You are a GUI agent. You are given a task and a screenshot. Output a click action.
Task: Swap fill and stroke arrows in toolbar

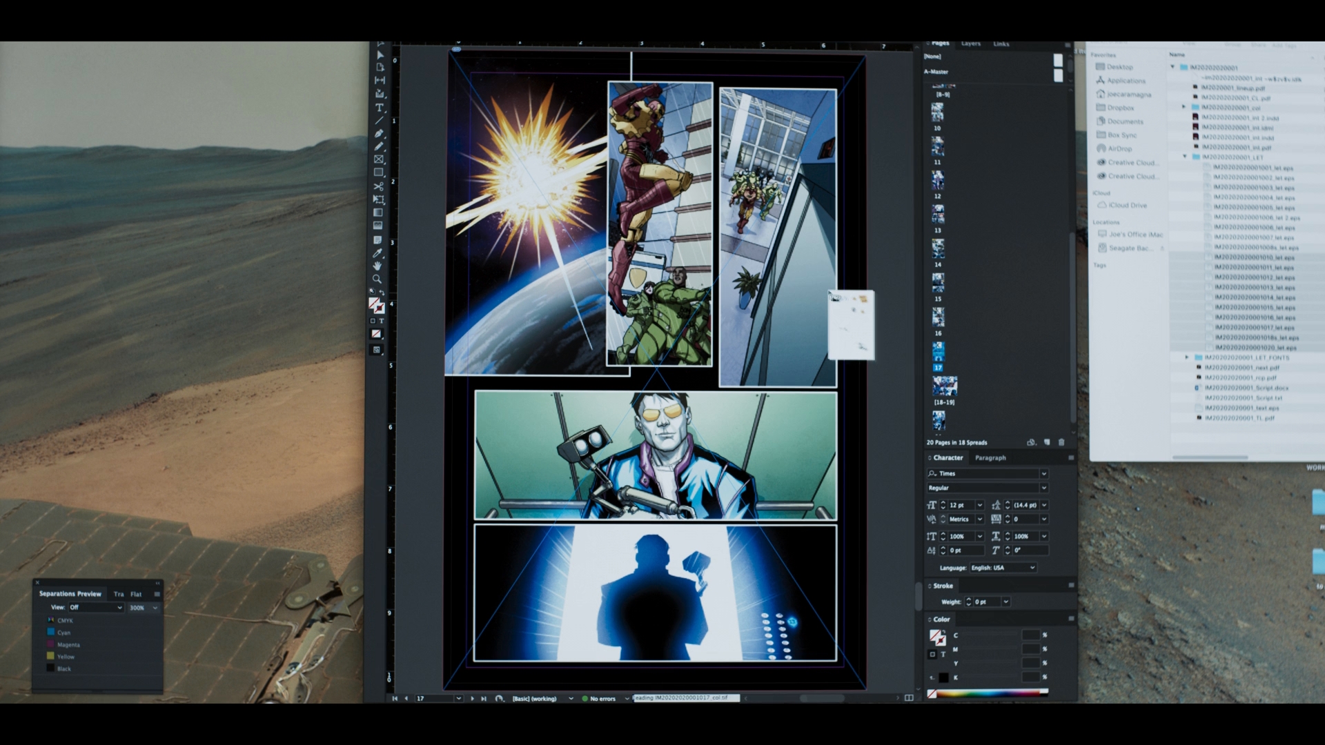[x=382, y=292]
